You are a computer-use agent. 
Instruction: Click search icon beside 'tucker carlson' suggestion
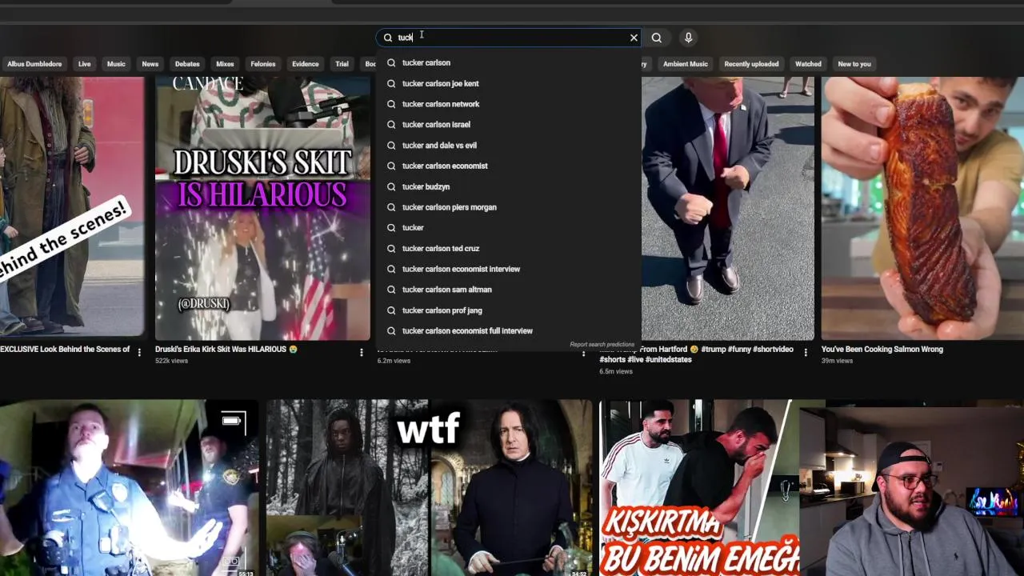tap(391, 62)
